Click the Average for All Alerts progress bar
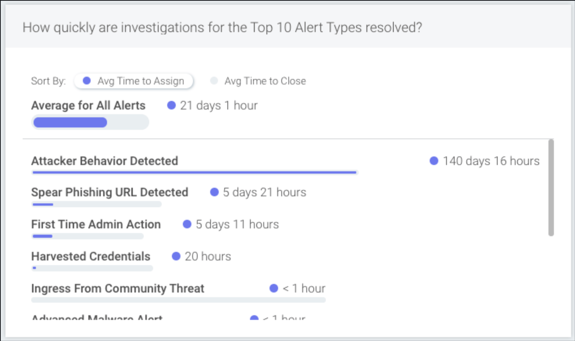The width and height of the screenshot is (575, 341). point(90,122)
